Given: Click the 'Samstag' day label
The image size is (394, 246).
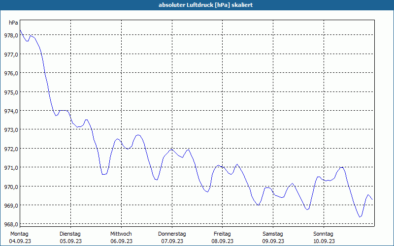Looking at the screenshot, I should click(x=273, y=234).
